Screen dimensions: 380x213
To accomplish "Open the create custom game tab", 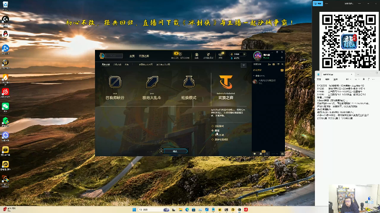I will [x=146, y=64].
